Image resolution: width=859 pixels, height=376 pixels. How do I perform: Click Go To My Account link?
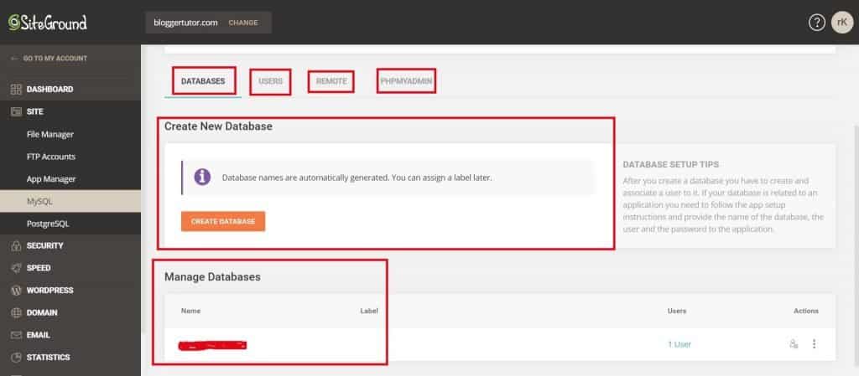(x=55, y=59)
